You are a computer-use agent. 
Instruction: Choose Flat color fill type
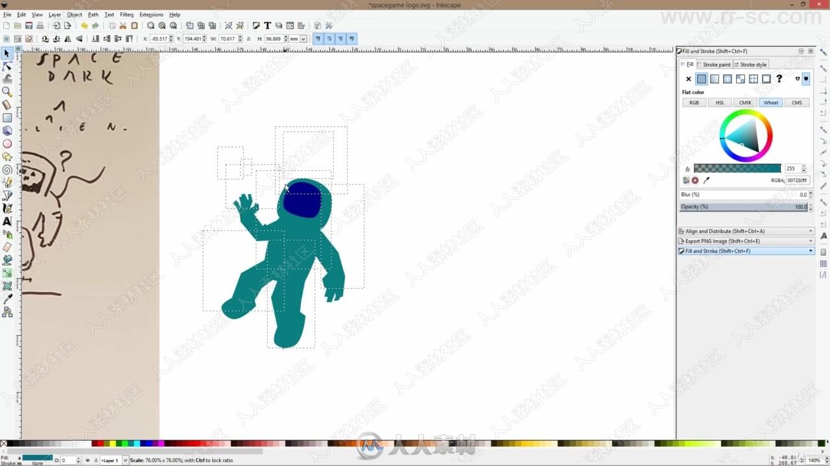702,79
